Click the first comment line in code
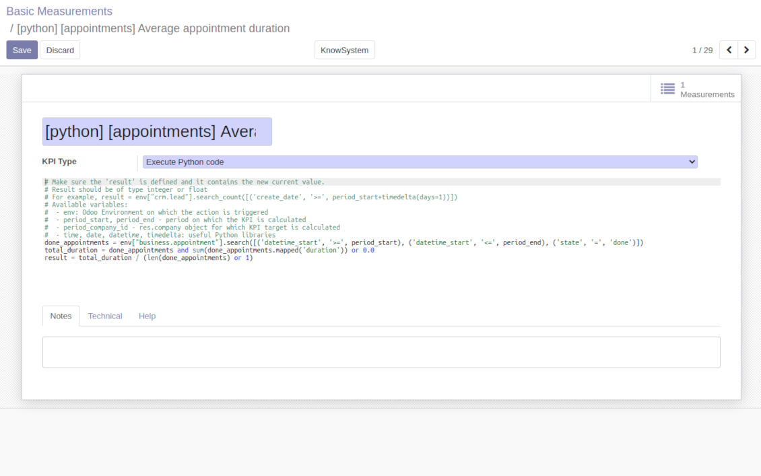The width and height of the screenshot is (761, 476). coord(185,182)
